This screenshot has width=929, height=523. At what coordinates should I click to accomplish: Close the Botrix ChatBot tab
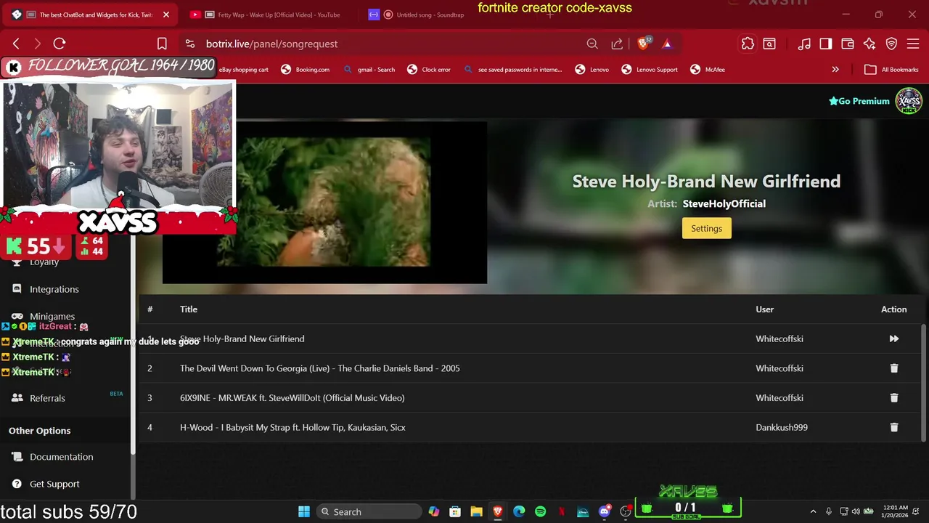(165, 15)
